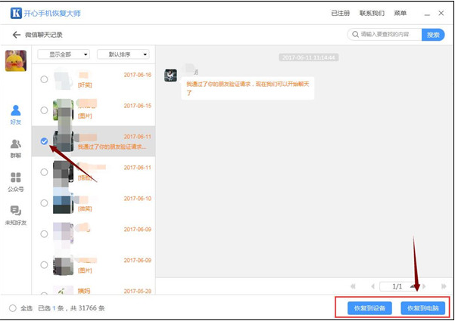Image resolution: width=455 pixels, height=321 pixels.
Task: Click the chat message bubble text
Action: 248,88
